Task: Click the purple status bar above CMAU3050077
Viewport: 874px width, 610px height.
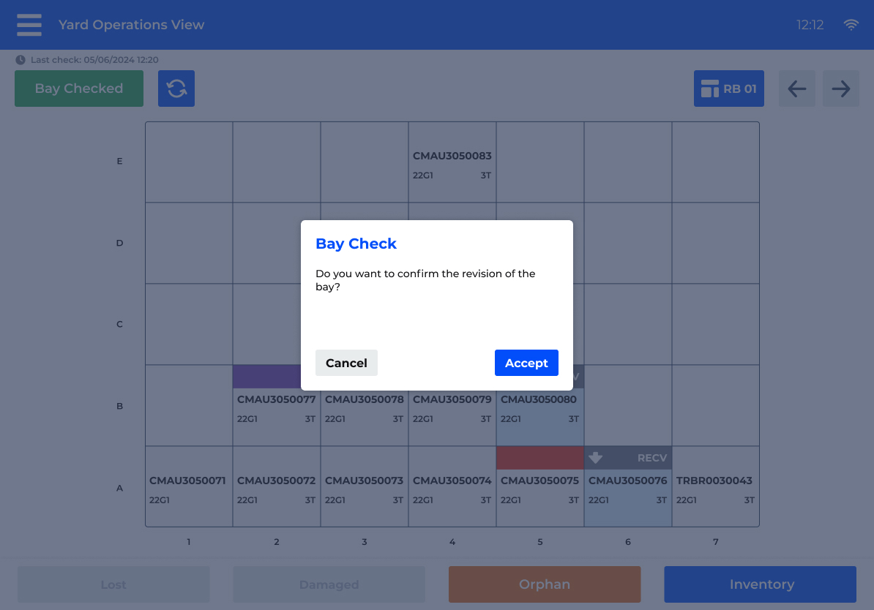Action: (x=266, y=377)
